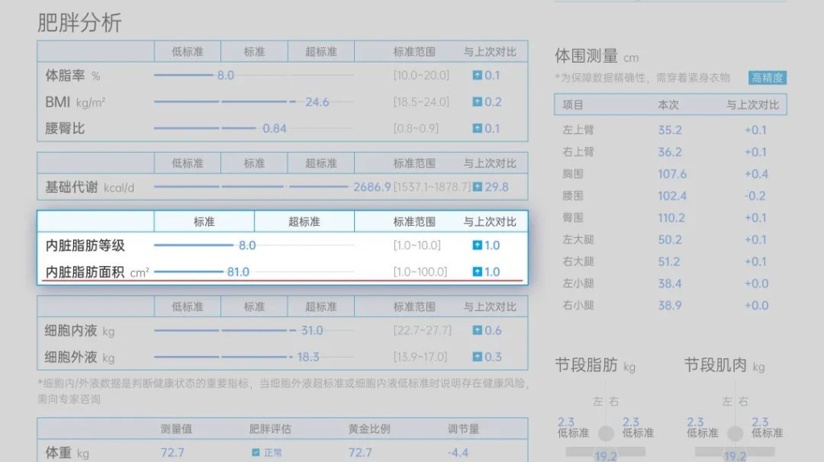Click the 基础代谢 value 2686.9
Screen dimensions: 824x462
point(372,187)
